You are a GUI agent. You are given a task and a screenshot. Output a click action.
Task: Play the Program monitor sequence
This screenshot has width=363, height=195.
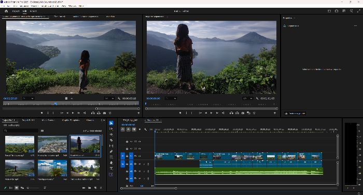[x=211, y=113]
